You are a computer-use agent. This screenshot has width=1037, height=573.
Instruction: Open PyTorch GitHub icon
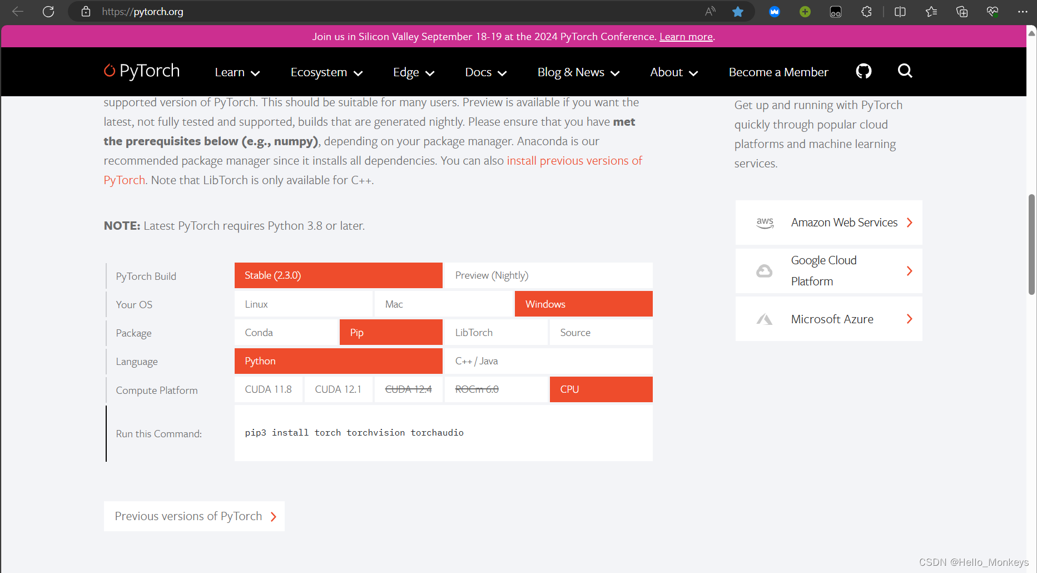(x=864, y=71)
